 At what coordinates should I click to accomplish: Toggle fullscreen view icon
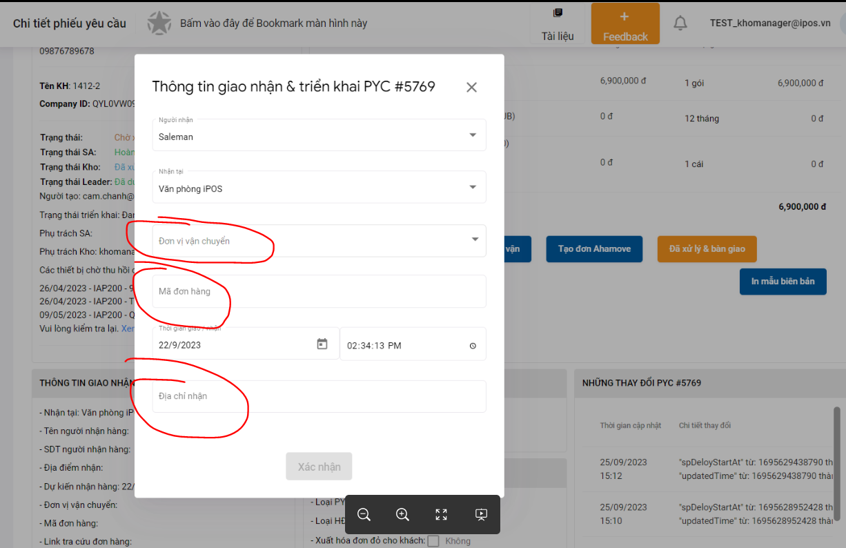(442, 514)
